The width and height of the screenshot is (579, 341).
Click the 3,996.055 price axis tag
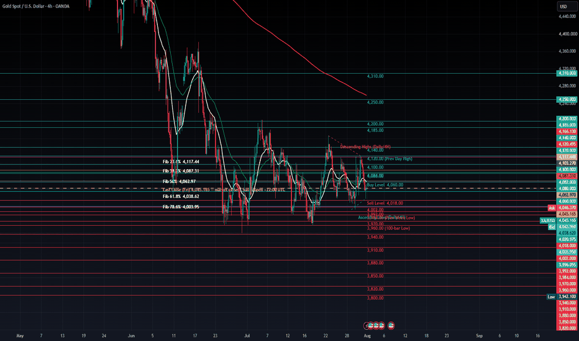tap(567, 265)
